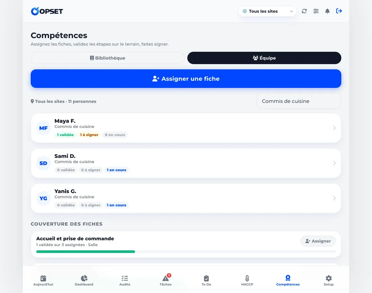The image size is (372, 293).
Task: Open Yanis G. team card
Action: pos(186,198)
